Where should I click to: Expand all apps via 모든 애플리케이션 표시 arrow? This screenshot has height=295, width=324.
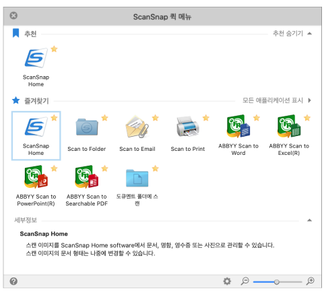click(x=310, y=100)
